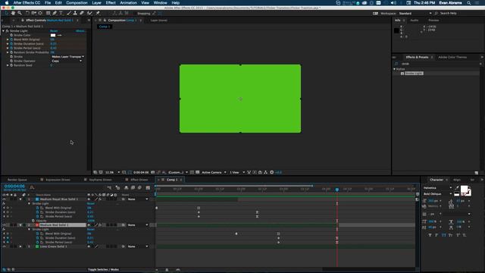Select the Pen tool
Screen dimensions: 485x273
(55, 14)
